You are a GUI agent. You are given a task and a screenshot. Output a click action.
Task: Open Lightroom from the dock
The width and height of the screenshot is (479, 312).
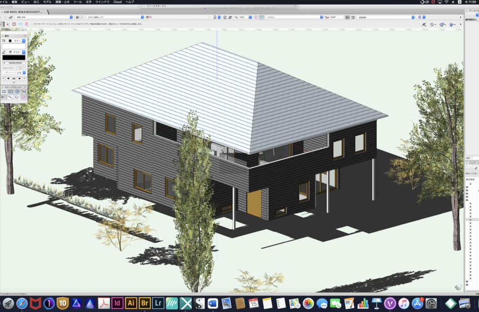coord(158,303)
